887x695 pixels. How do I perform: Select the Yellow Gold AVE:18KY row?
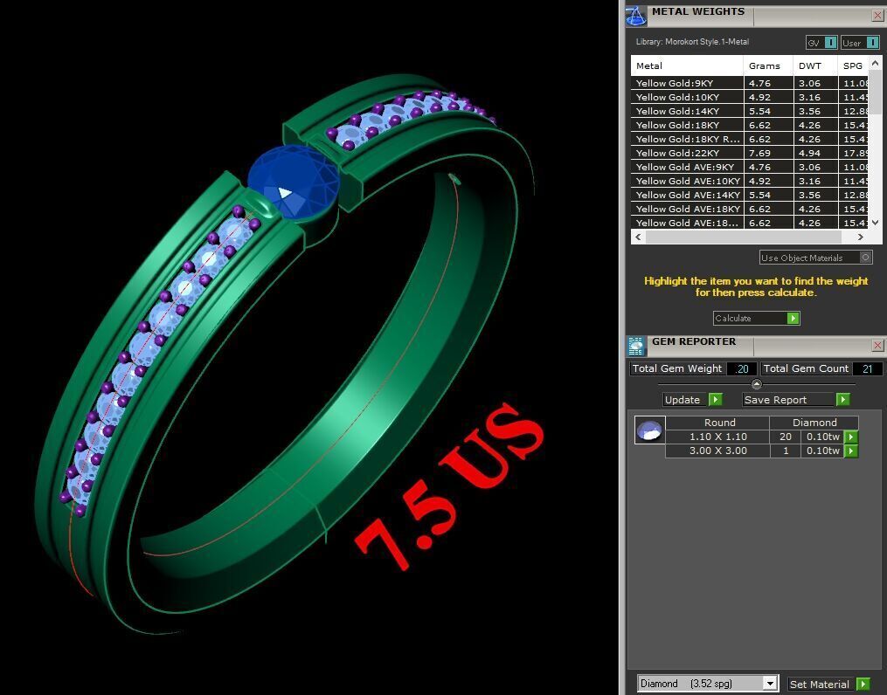[x=750, y=209]
